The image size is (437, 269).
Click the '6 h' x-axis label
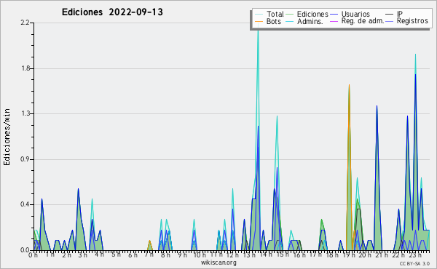[133, 255]
